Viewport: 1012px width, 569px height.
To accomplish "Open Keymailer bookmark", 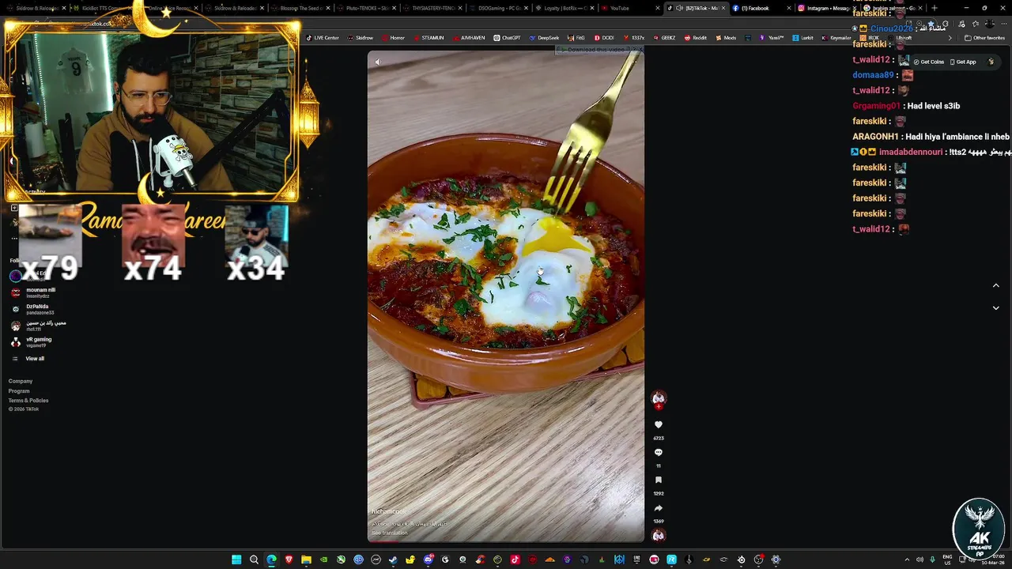I will pyautogui.click(x=836, y=38).
